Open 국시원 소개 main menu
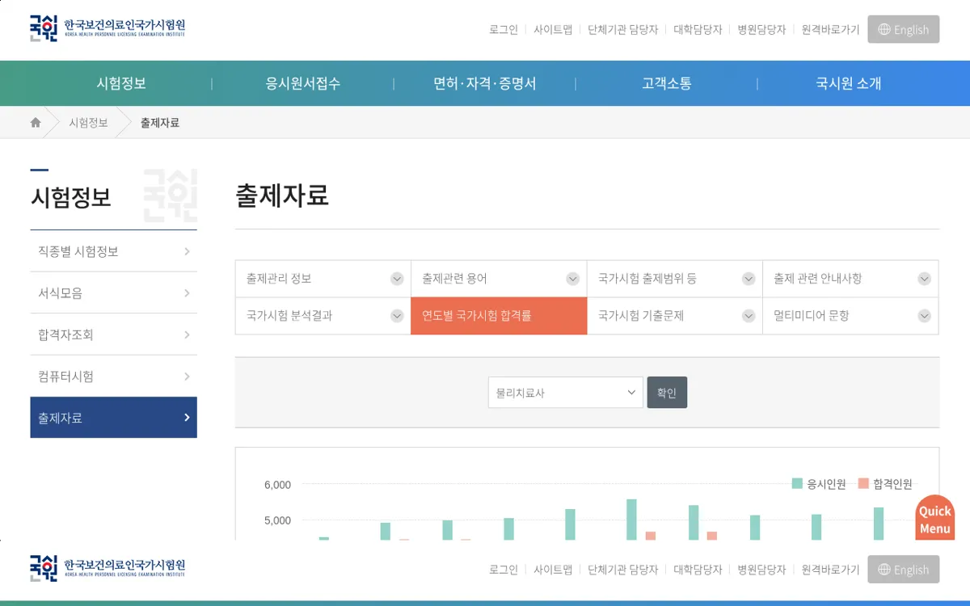Image resolution: width=970 pixels, height=606 pixels. tap(849, 83)
